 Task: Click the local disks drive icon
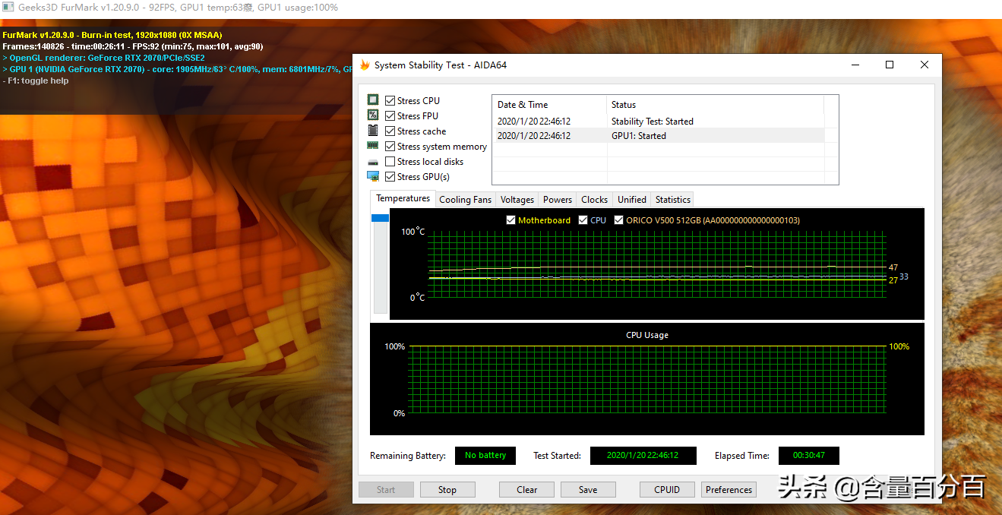373,162
